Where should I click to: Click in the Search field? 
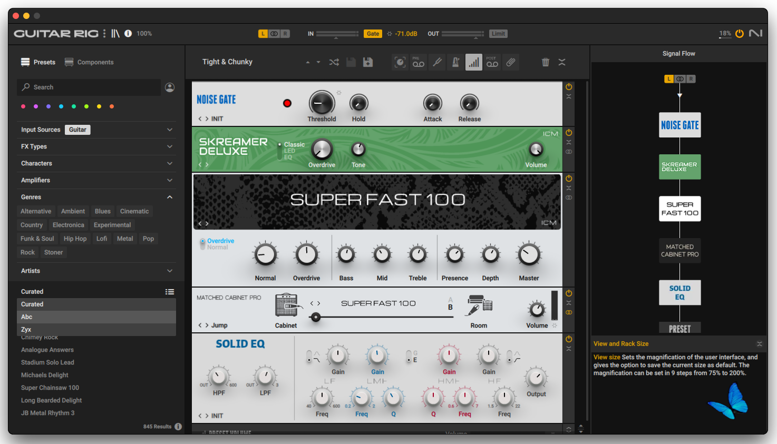[89, 87]
